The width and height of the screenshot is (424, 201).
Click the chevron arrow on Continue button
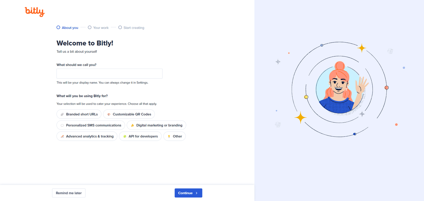click(x=197, y=193)
